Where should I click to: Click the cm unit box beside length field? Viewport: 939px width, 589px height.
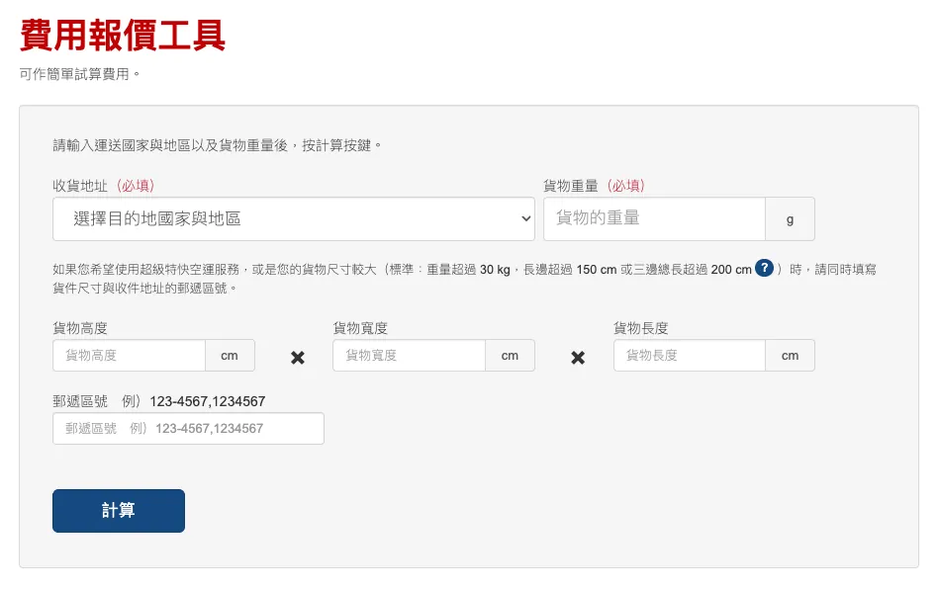click(790, 356)
